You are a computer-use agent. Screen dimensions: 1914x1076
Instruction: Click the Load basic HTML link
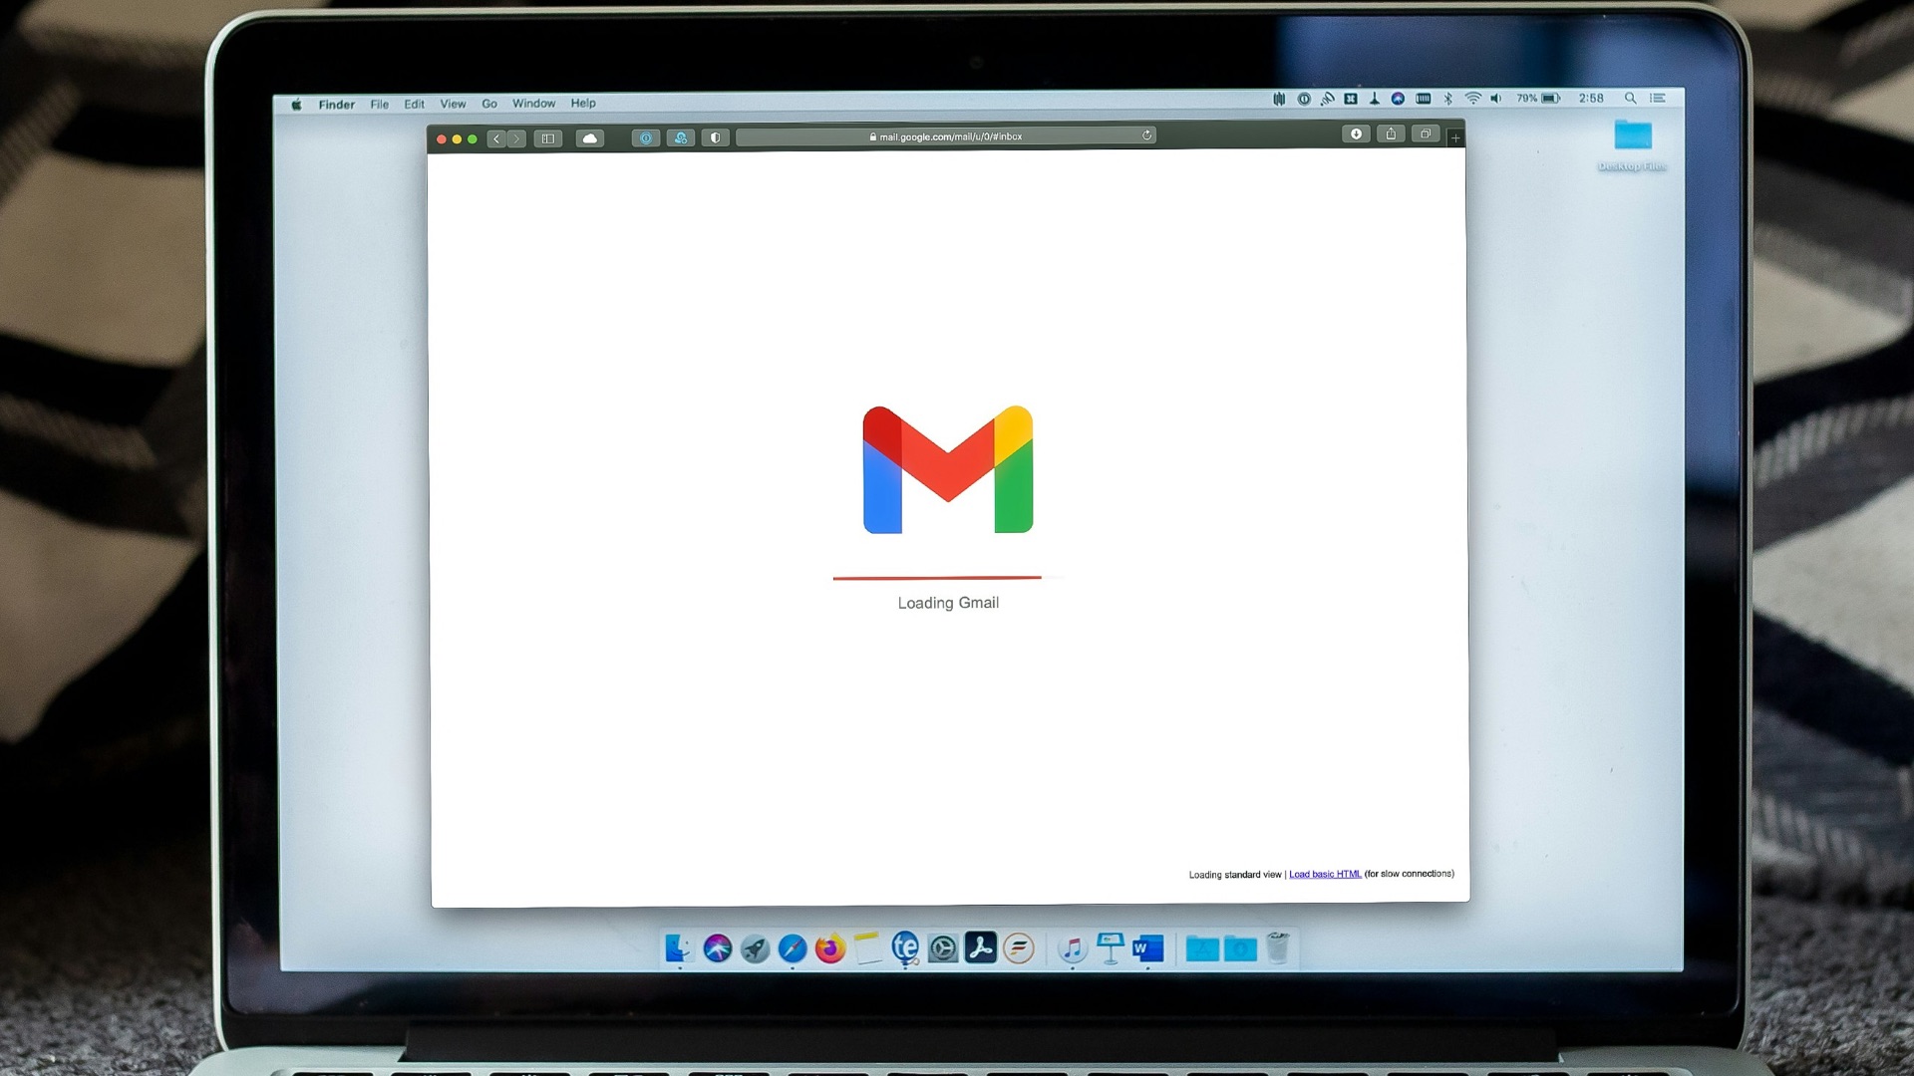[x=1325, y=874]
